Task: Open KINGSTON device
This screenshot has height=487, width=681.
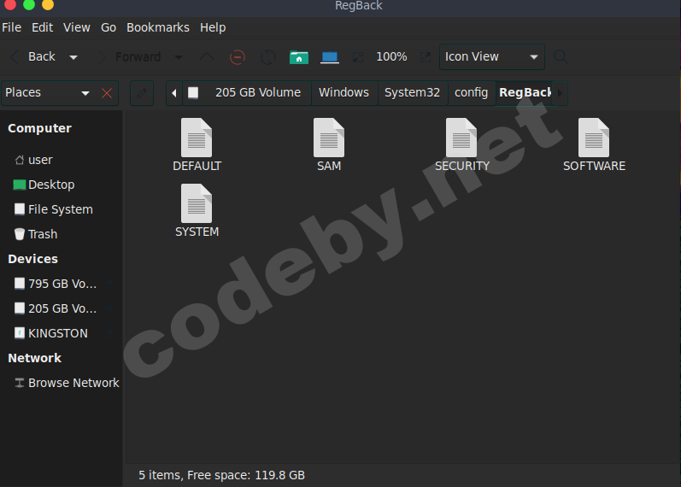Action: 50,333
